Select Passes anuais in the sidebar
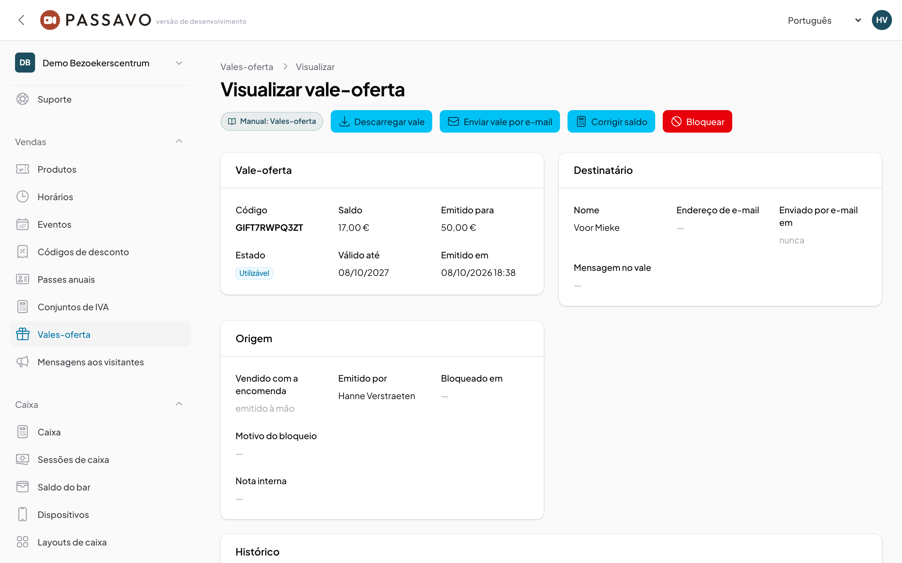The width and height of the screenshot is (902, 563). coord(100,279)
